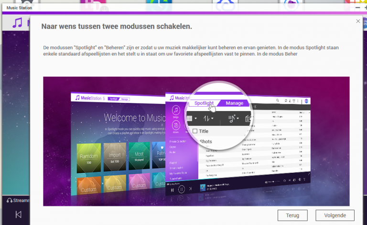Click the volume slider in illustrated player

coord(273,181)
